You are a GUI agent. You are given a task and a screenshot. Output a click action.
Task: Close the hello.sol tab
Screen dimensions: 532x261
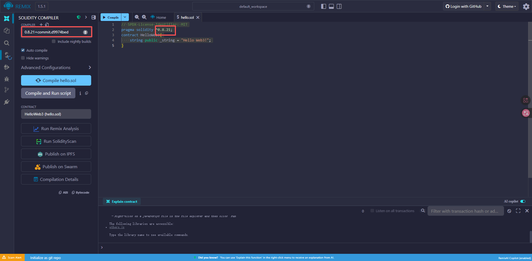tap(198, 17)
